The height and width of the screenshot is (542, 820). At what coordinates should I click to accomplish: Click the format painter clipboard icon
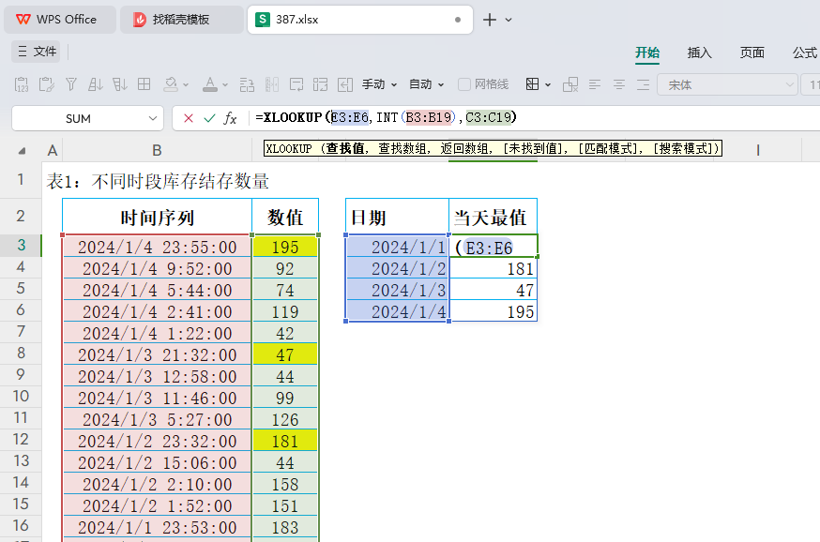[x=47, y=84]
